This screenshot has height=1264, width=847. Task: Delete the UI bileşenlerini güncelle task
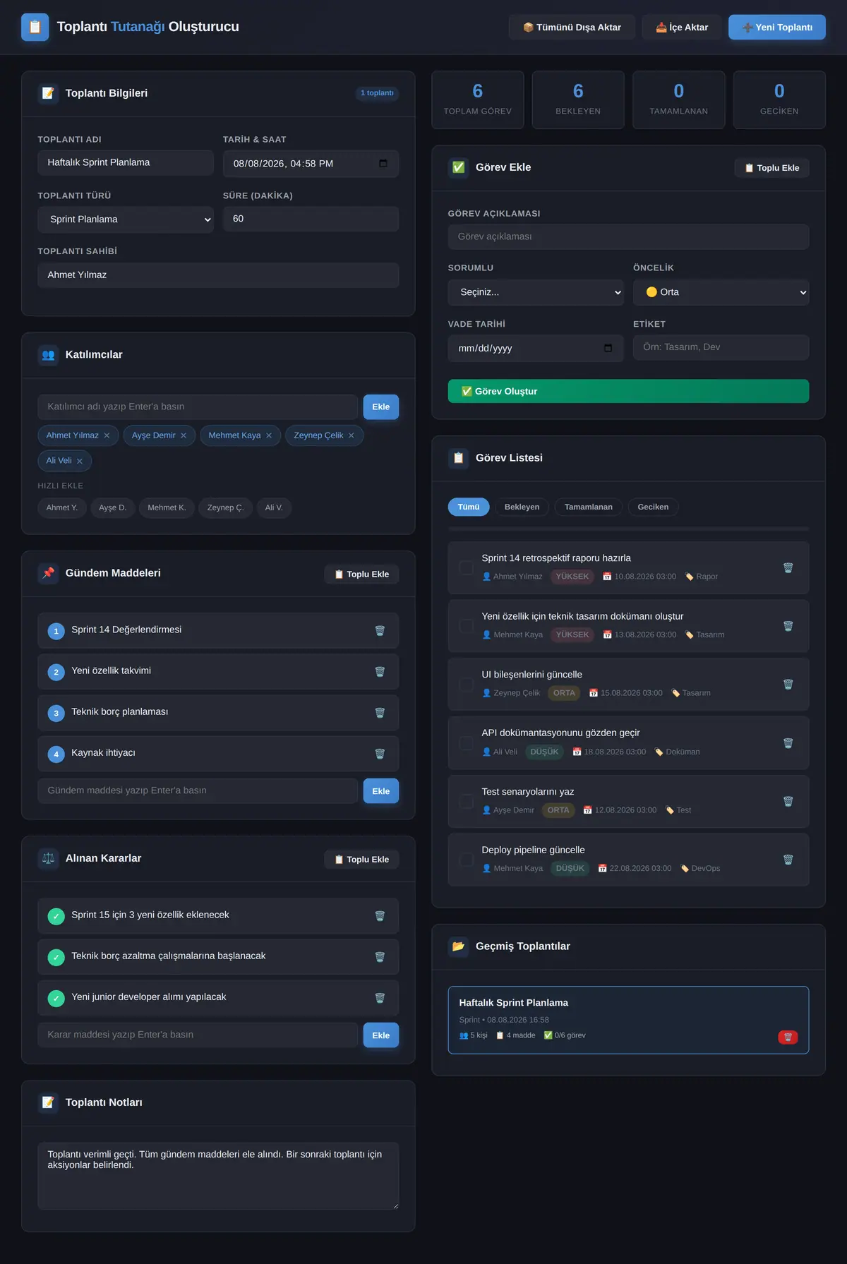788,684
